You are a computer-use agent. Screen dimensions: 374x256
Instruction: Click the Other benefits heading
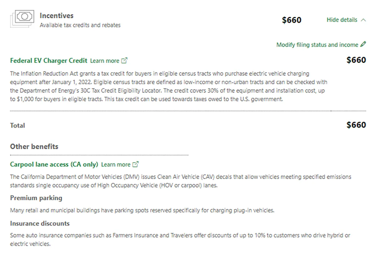coord(34,147)
